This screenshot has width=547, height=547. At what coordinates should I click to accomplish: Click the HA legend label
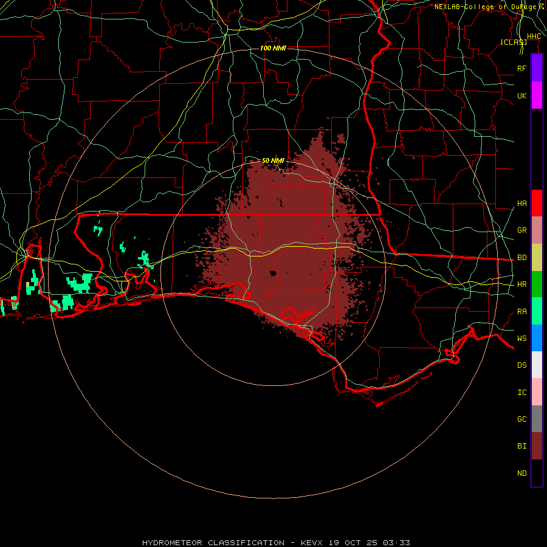click(521, 204)
